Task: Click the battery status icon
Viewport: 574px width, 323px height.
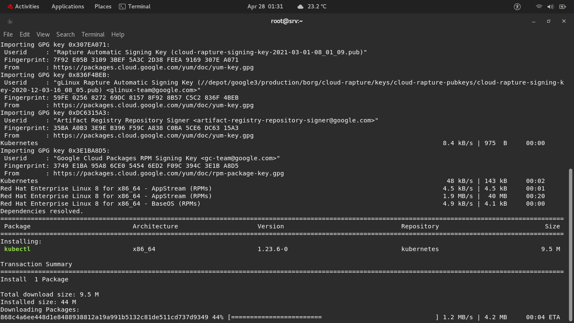Action: click(563, 6)
